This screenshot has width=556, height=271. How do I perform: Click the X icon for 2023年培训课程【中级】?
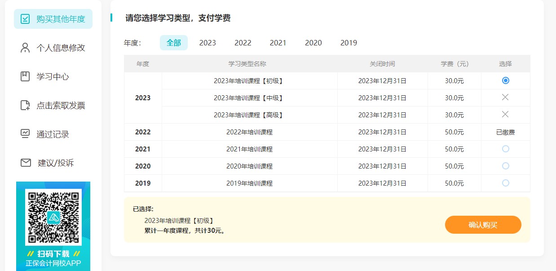[x=505, y=98]
